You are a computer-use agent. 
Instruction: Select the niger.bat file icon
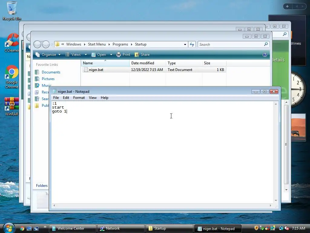(x=86, y=69)
